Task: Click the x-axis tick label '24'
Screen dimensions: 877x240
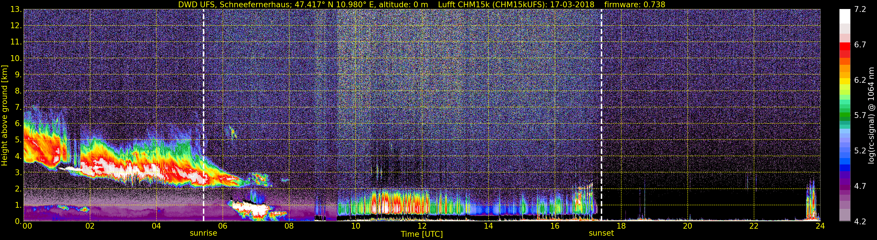Action: tap(820, 226)
